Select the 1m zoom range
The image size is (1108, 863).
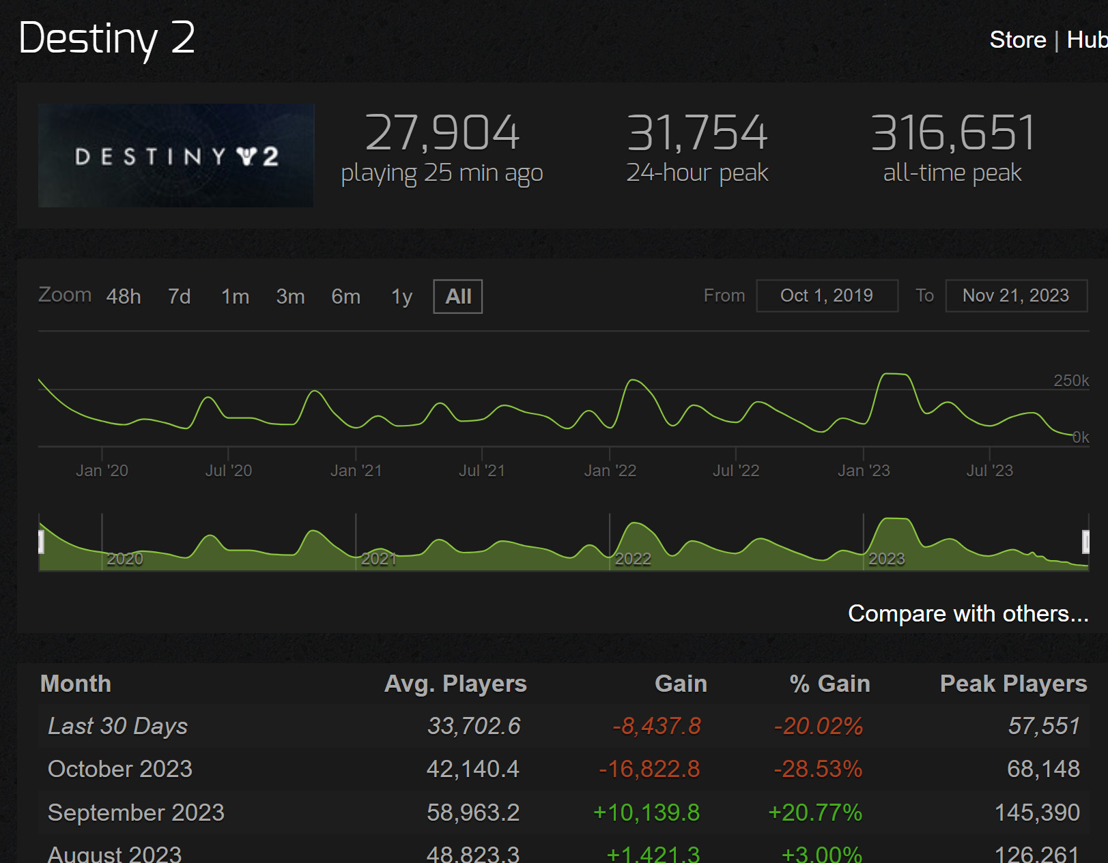pos(235,296)
